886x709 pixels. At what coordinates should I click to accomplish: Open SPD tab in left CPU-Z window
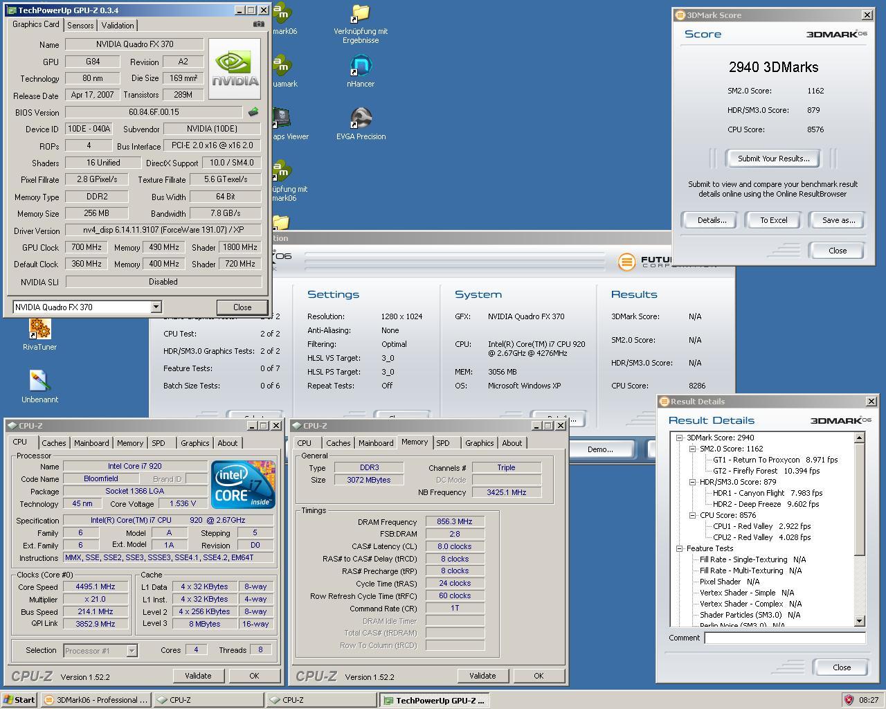(x=159, y=443)
